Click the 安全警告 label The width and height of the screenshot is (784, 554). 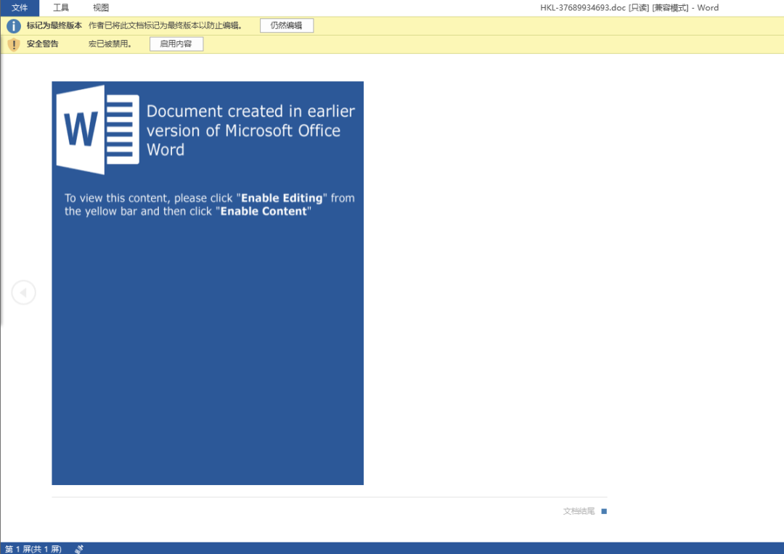(43, 44)
